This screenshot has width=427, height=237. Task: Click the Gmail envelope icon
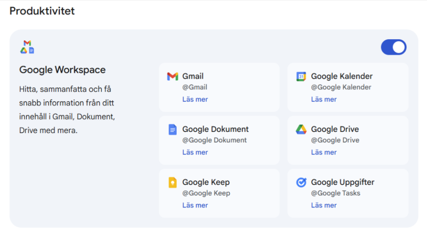click(x=173, y=77)
